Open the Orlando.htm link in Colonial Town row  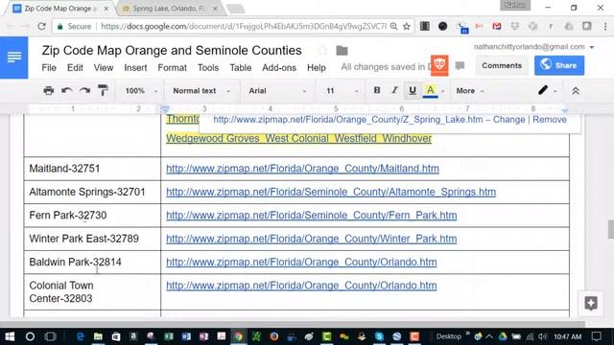pos(301,286)
